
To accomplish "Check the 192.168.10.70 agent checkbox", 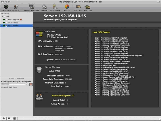I will pos(6,23).
